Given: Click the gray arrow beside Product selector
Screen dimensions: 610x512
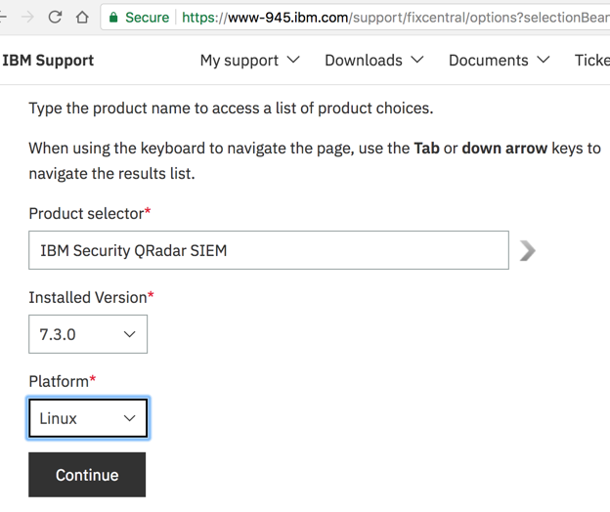Looking at the screenshot, I should click(528, 251).
